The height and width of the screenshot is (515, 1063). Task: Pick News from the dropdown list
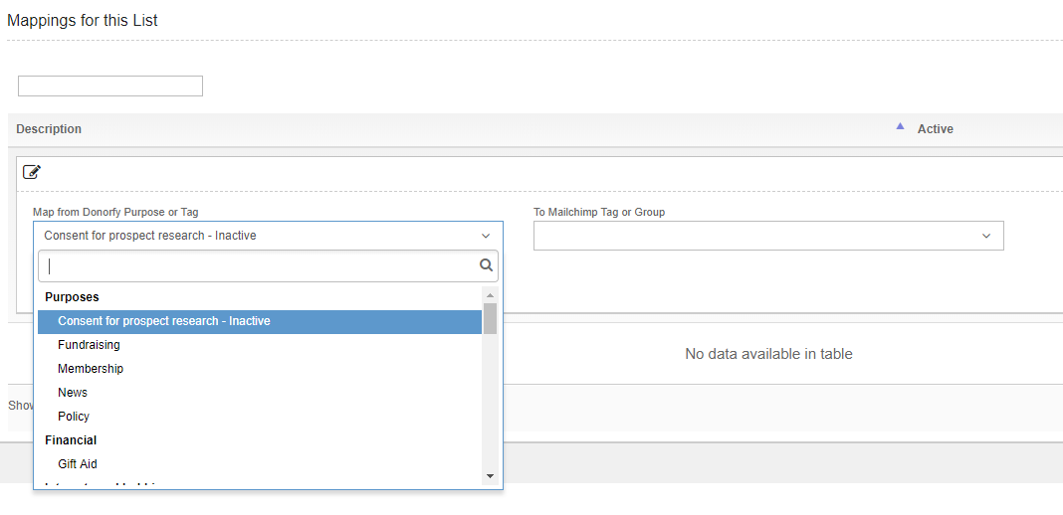[73, 393]
